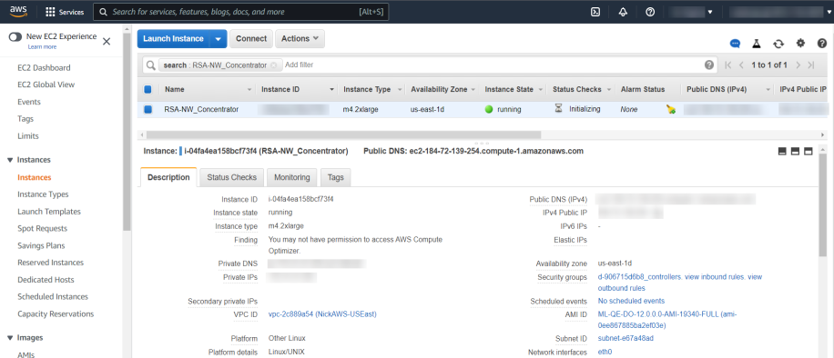This screenshot has width=834, height=358.
Task: Switch to the Tags tab
Action: point(336,177)
